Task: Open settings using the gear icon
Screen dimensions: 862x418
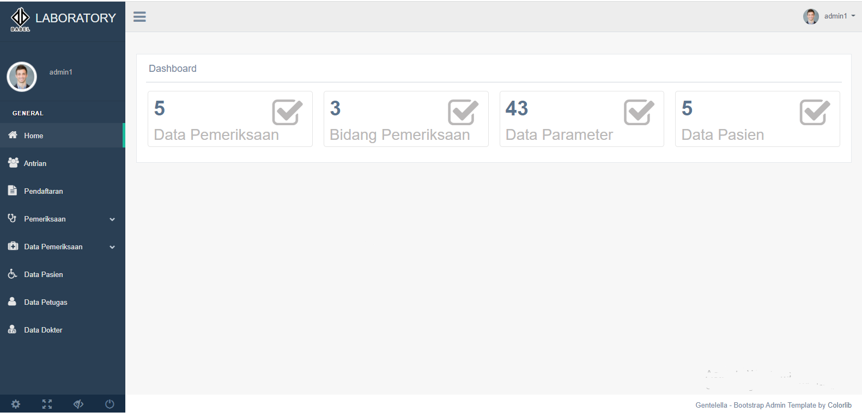Action: (15, 404)
